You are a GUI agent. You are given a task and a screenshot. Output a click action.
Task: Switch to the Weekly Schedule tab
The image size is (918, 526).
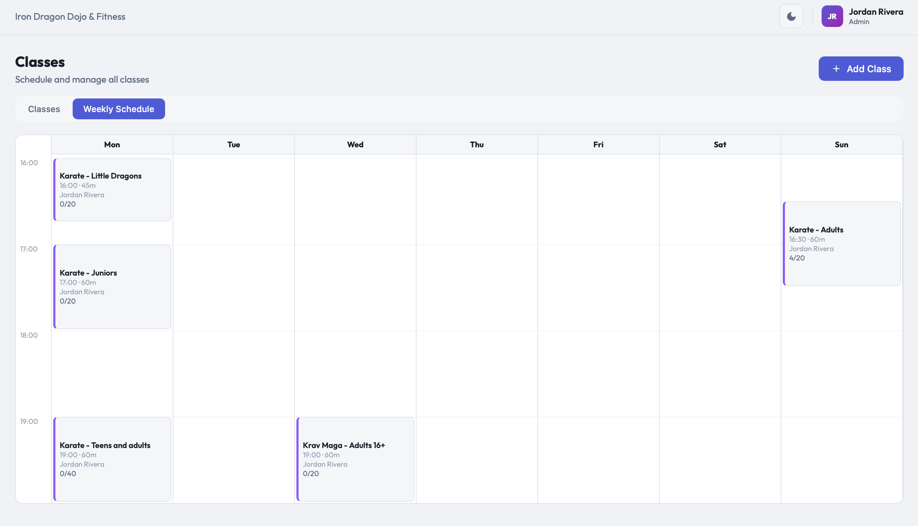click(x=119, y=109)
